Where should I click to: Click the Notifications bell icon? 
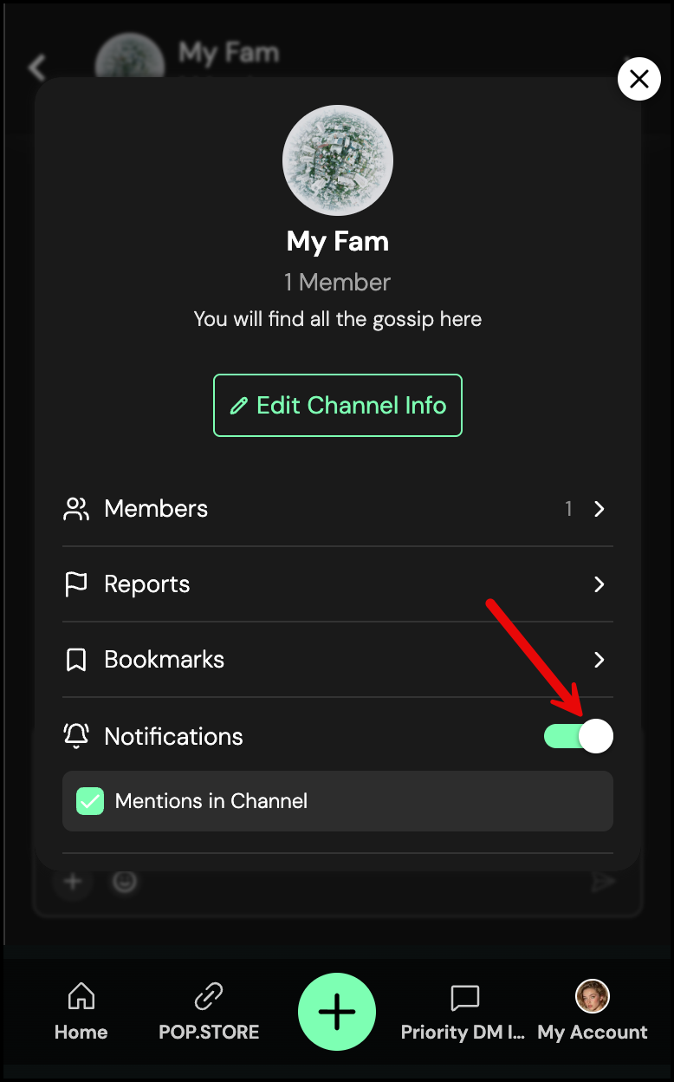(x=76, y=736)
